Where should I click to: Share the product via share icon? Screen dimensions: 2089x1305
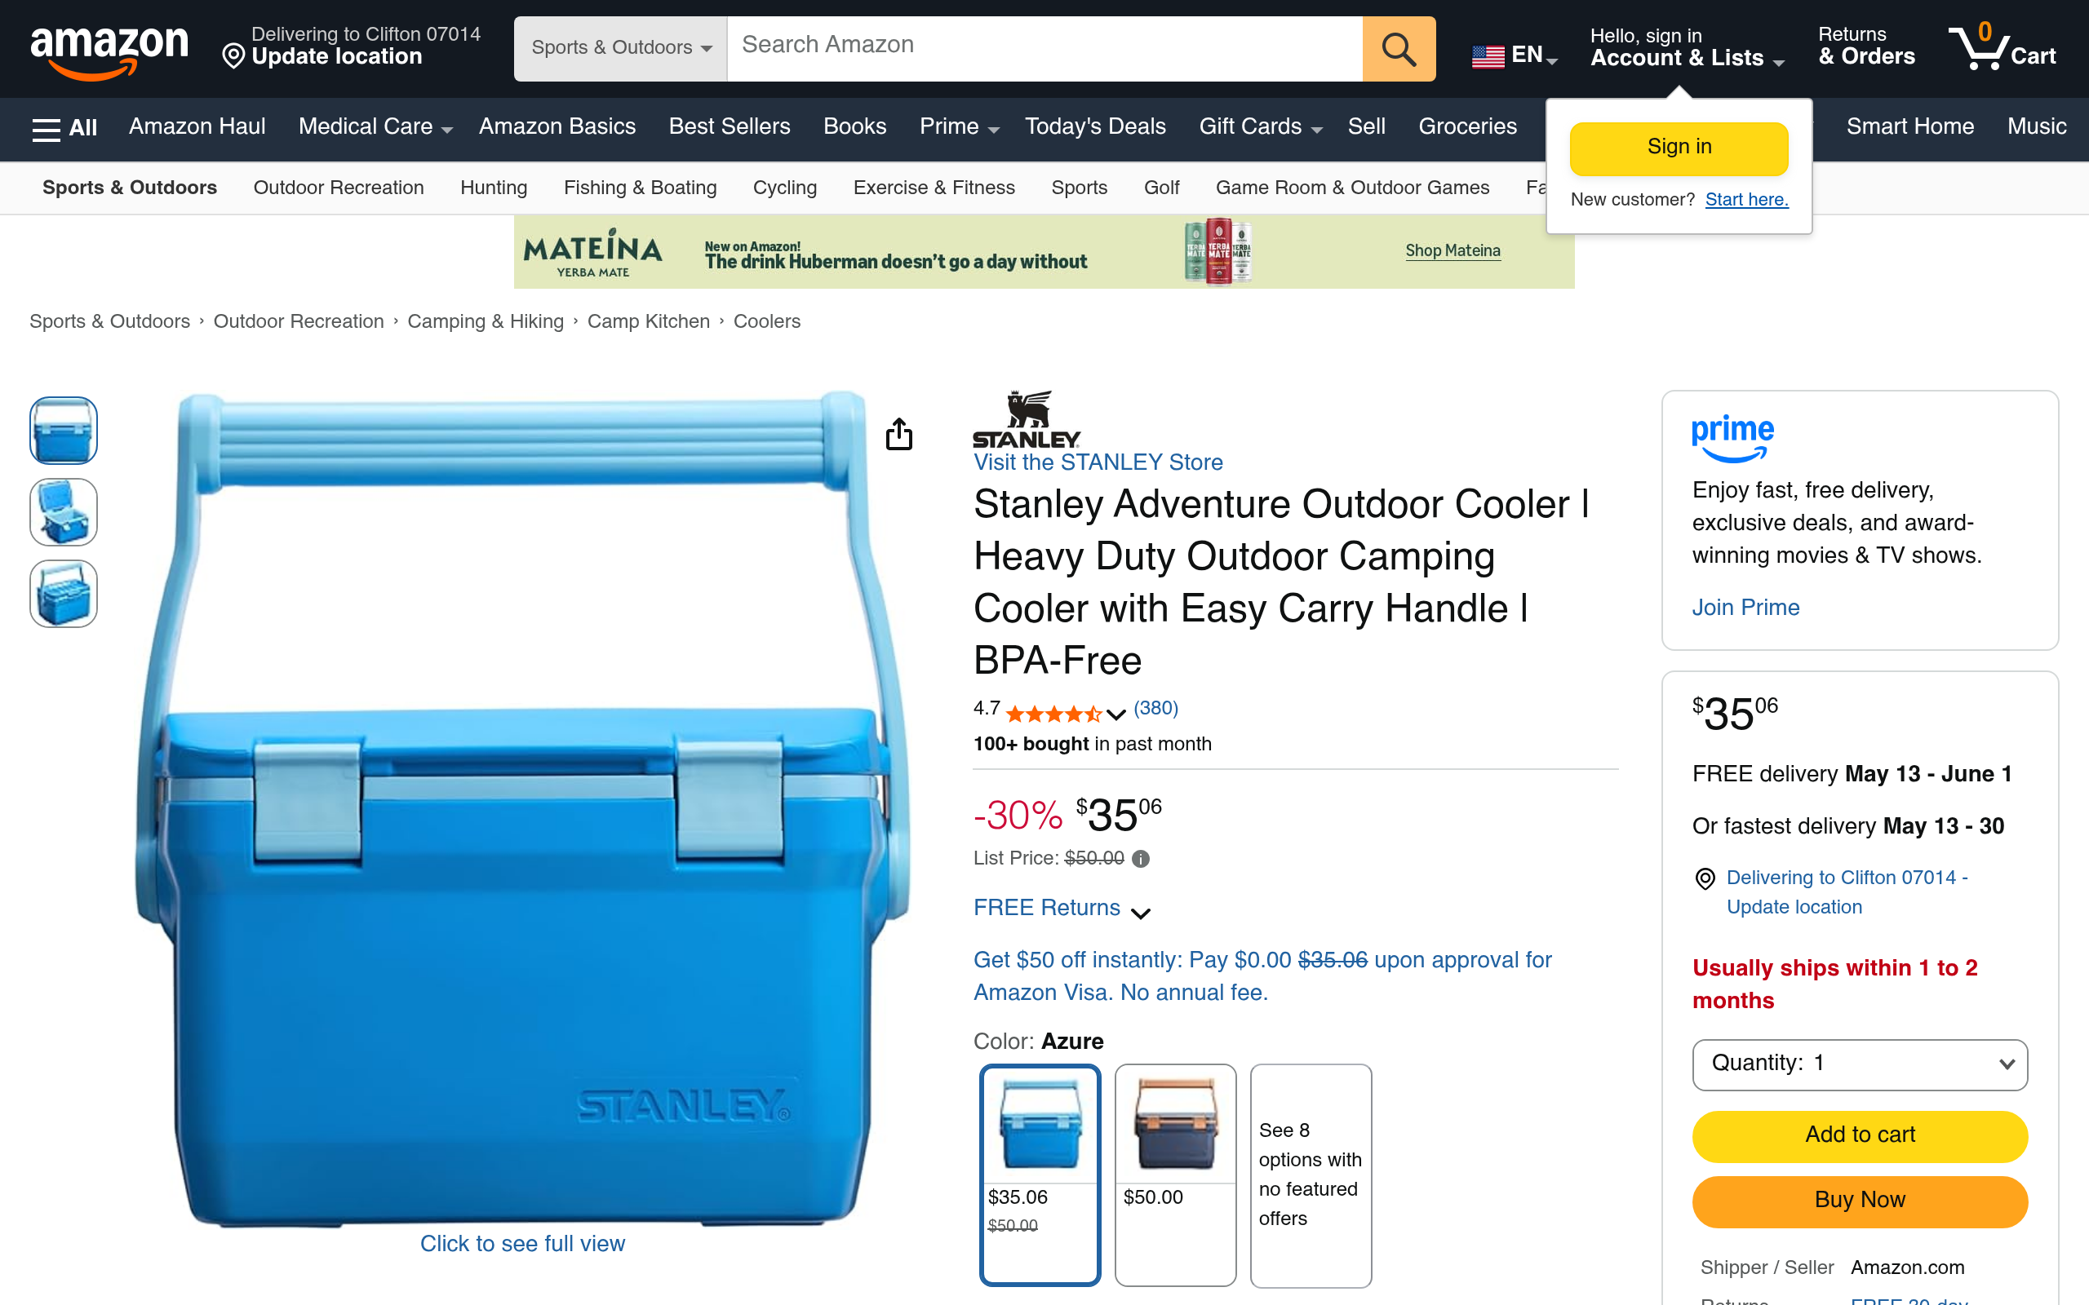[898, 434]
